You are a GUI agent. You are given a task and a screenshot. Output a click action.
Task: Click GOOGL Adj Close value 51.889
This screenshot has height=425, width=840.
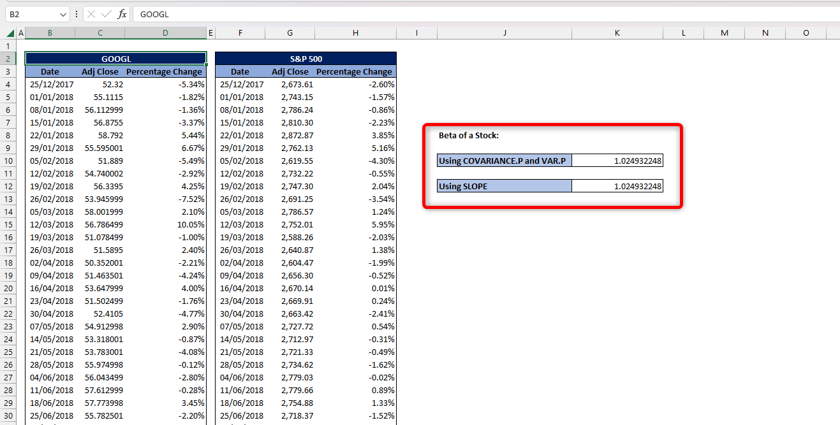(x=99, y=161)
